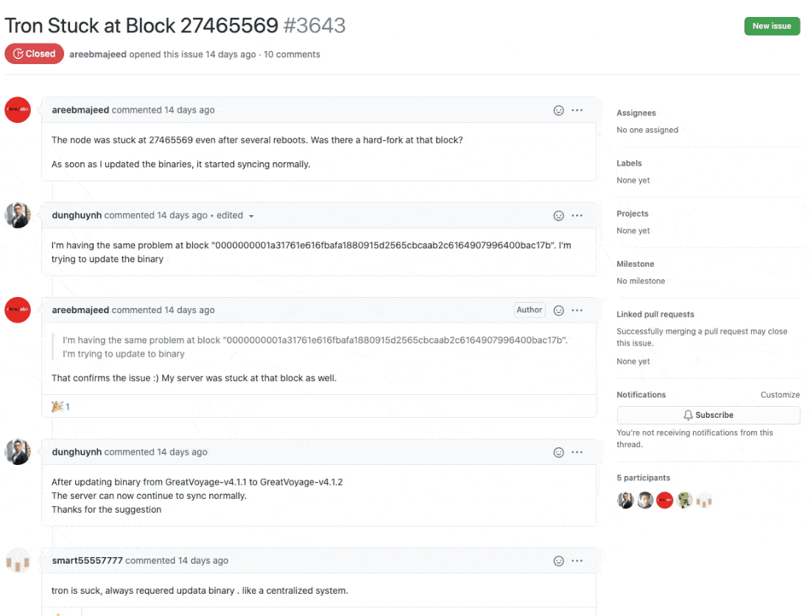
Task: Add reaction to dunghuynh's edited comment
Action: coord(558,215)
